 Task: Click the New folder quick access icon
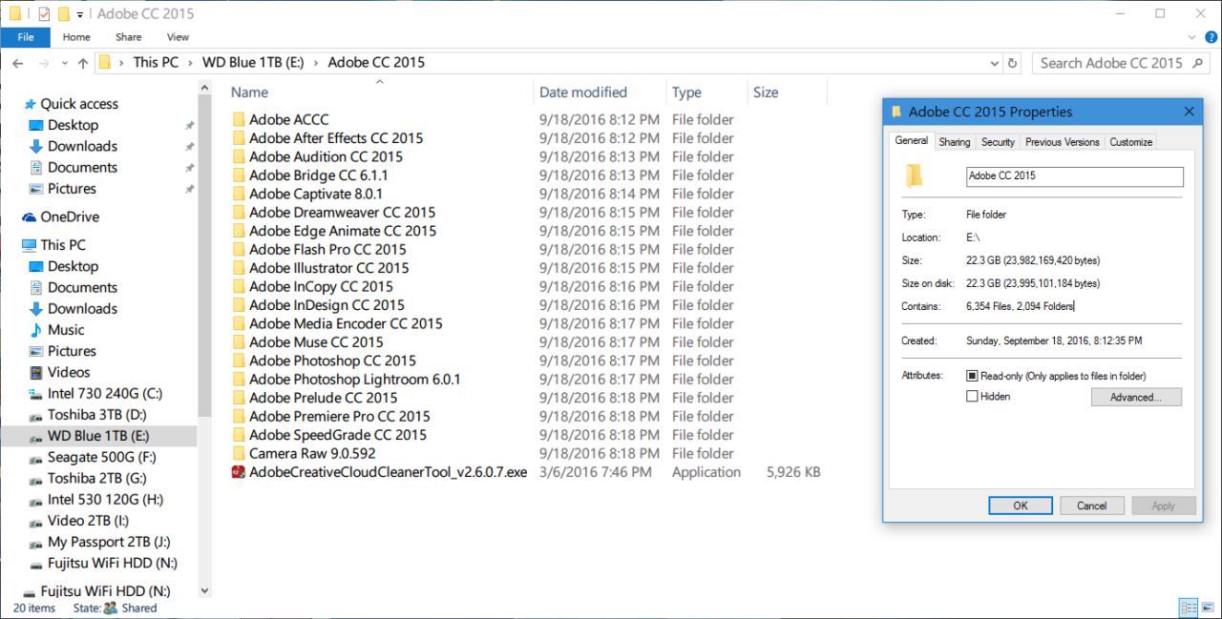63,13
